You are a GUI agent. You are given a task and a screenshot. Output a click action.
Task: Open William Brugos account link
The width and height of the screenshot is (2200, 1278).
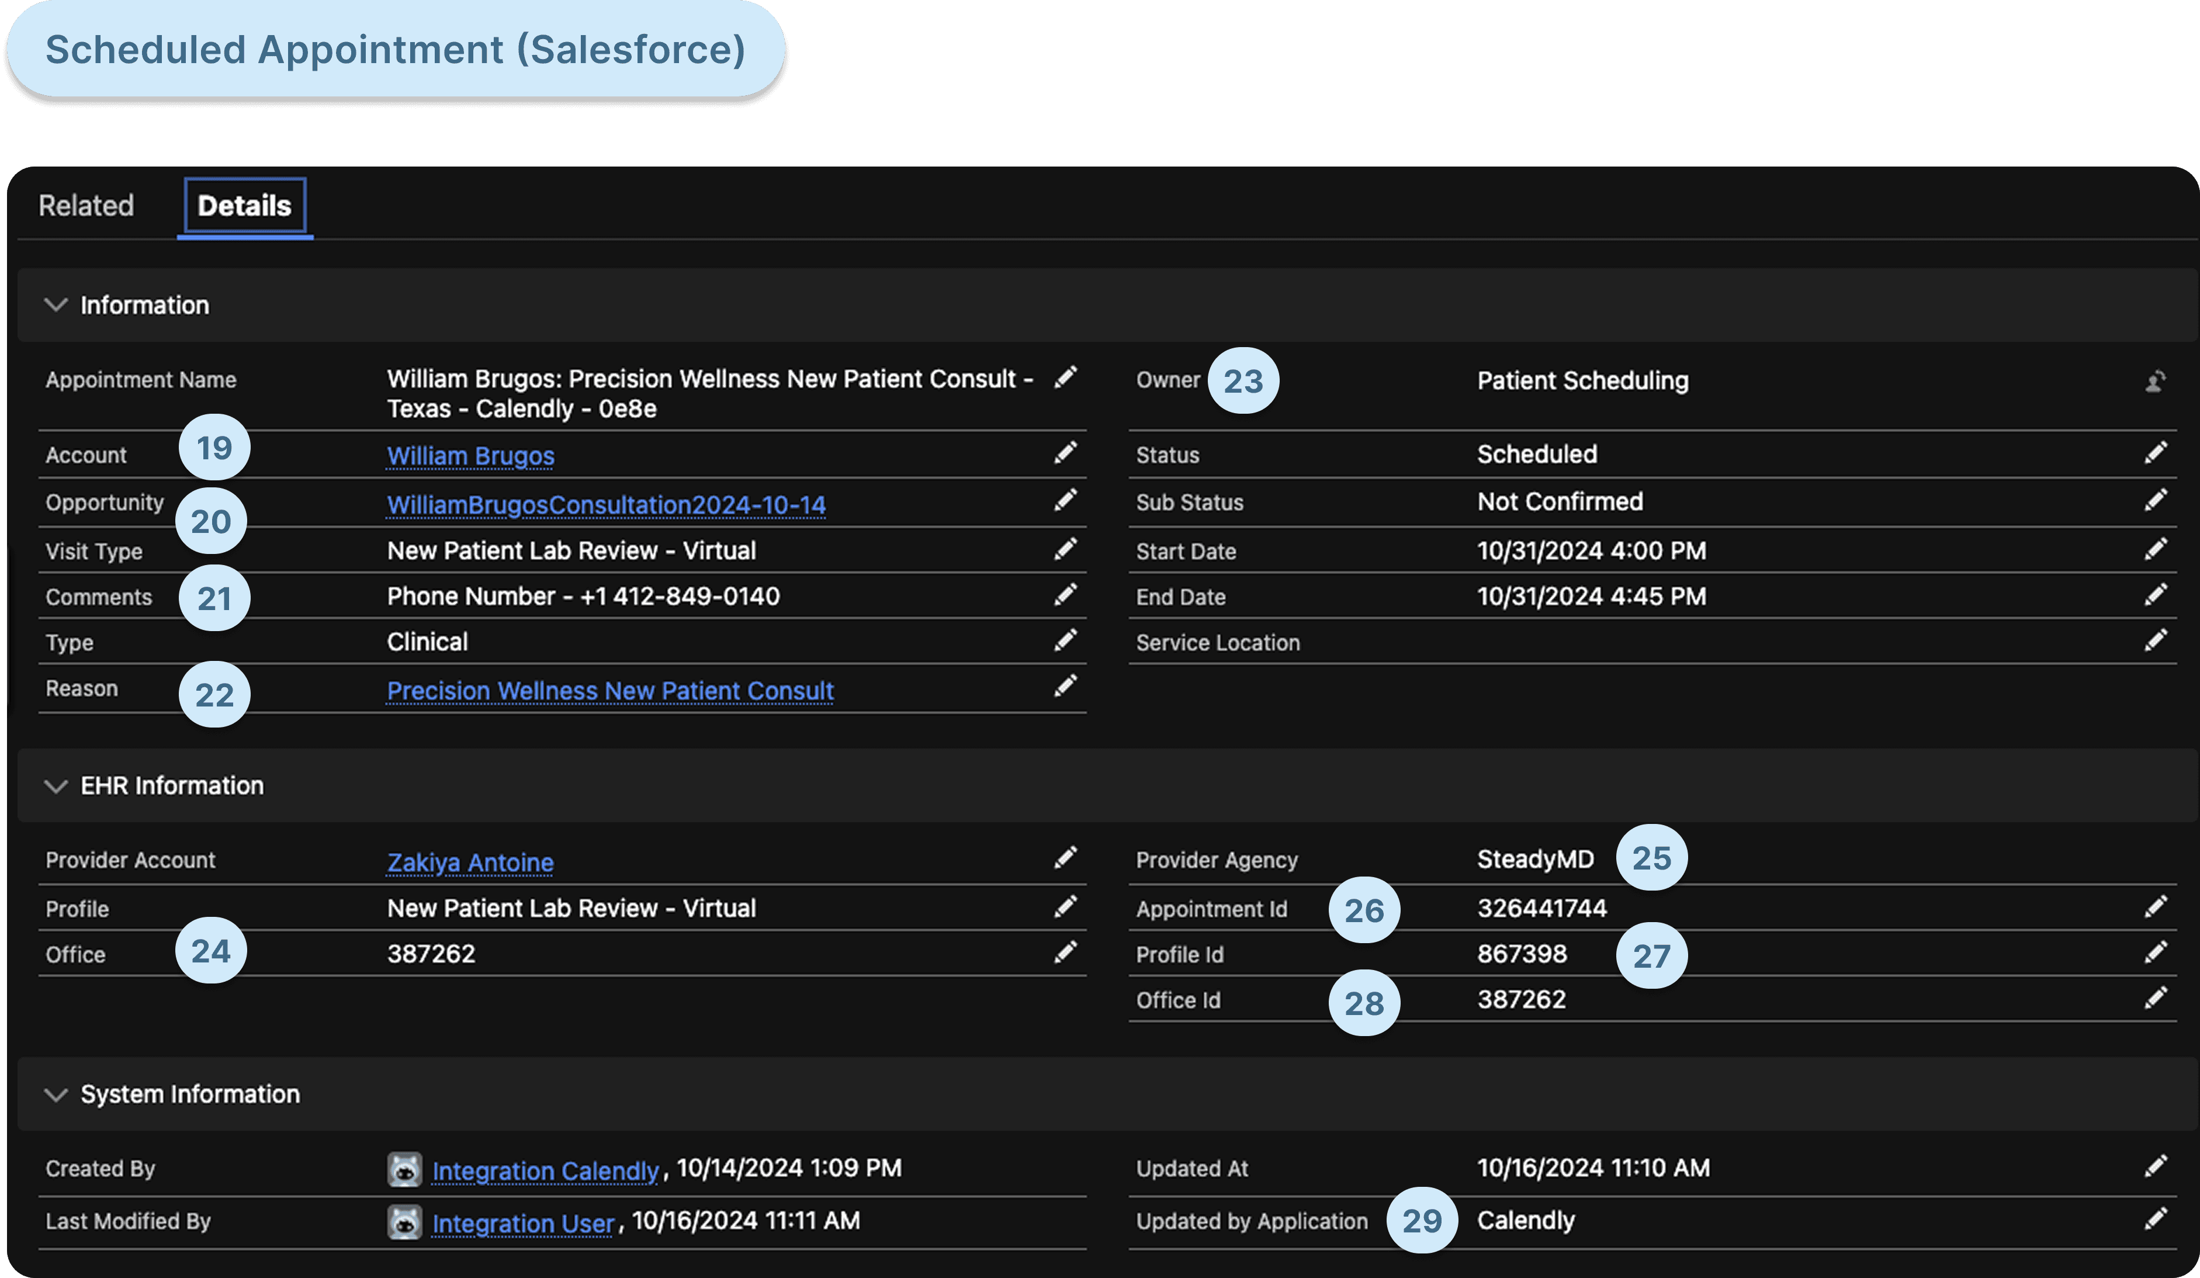(x=470, y=456)
